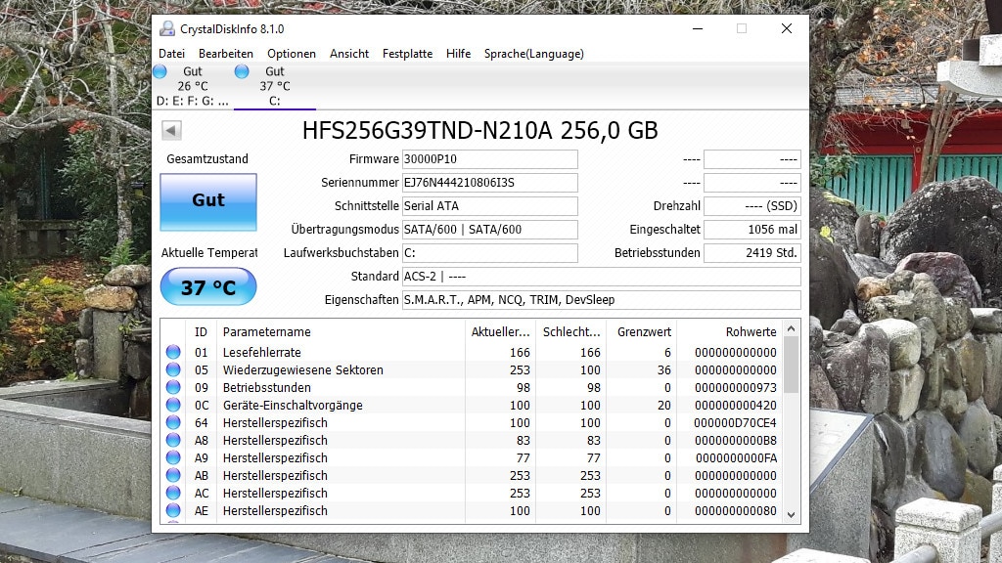This screenshot has width=1002, height=563.
Task: Click Grenzwert value 36 of row 05
Action: tap(664, 370)
